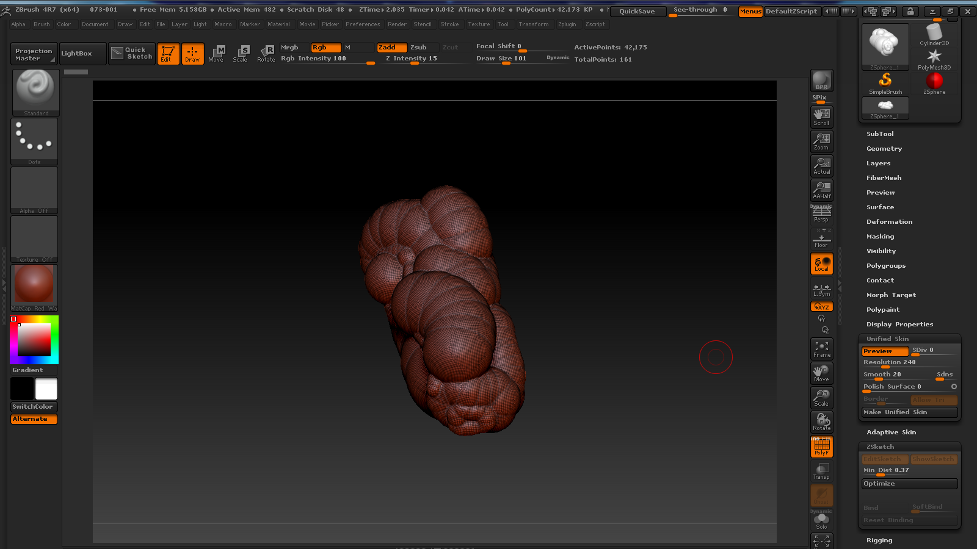Expand the Masking section
The width and height of the screenshot is (977, 549).
tap(880, 236)
